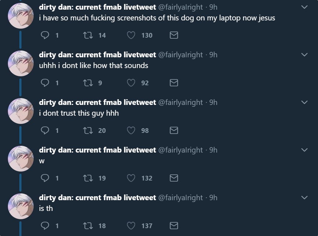Open the dropdown arrow on the "is th" tweet

304,198
